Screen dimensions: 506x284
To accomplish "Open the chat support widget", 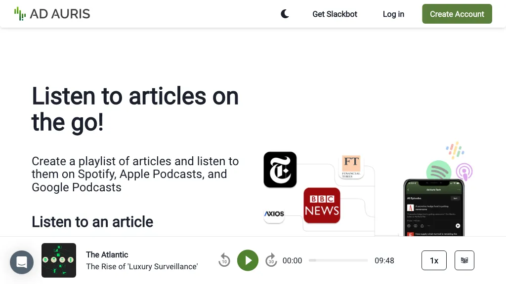I will [x=22, y=262].
